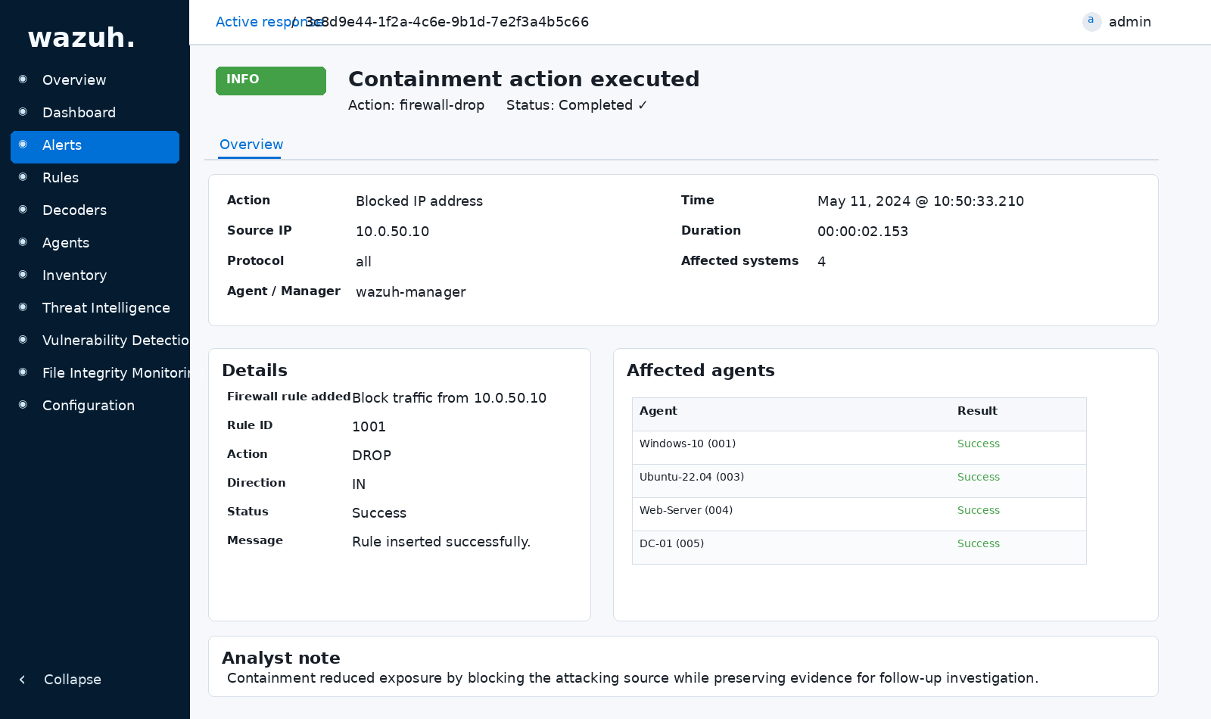1211x719 pixels.
Task: Click the green INFO severity badge
Action: point(271,80)
